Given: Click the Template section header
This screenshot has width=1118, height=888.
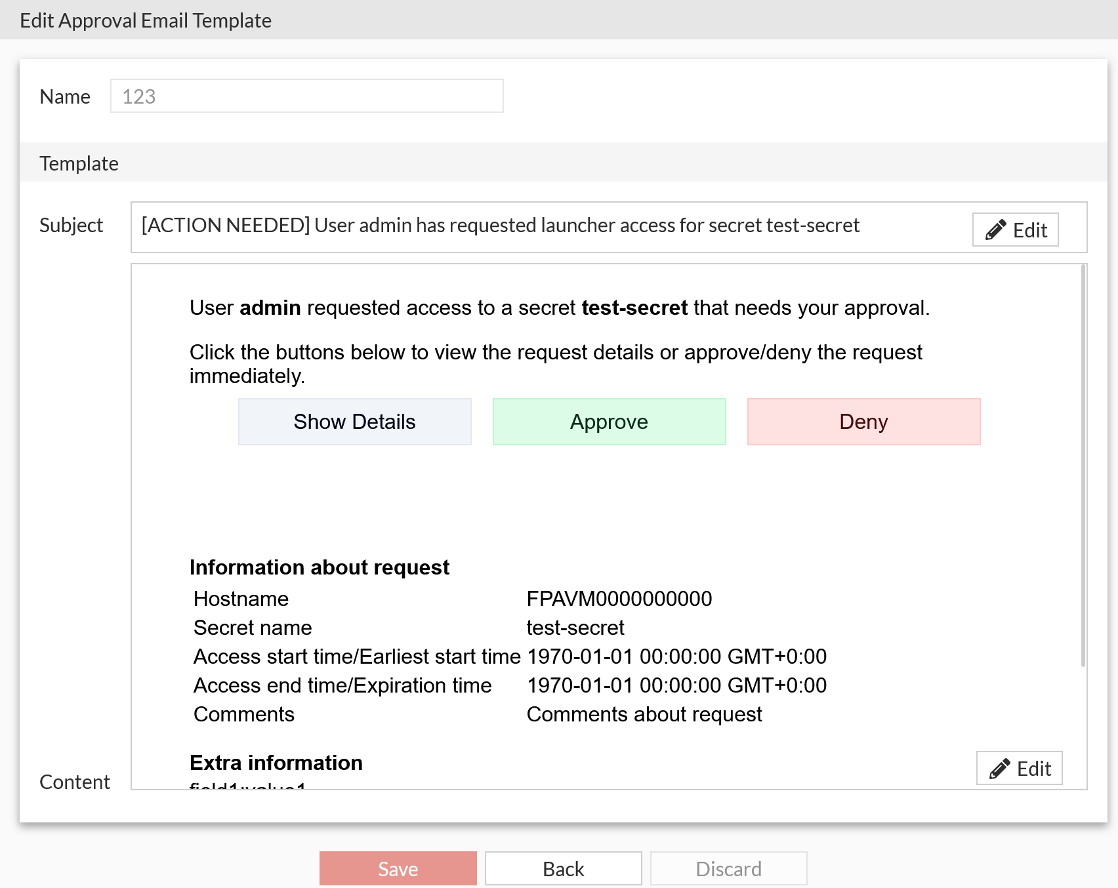Looking at the screenshot, I should [x=79, y=163].
